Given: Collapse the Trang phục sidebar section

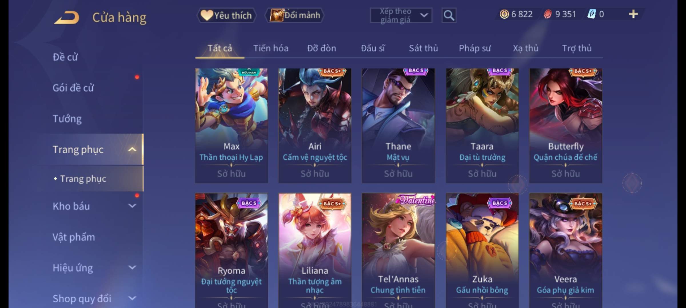Looking at the screenshot, I should point(132,149).
